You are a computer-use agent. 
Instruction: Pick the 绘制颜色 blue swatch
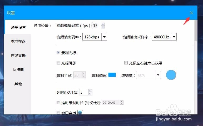pyautogui.click(x=112, y=75)
